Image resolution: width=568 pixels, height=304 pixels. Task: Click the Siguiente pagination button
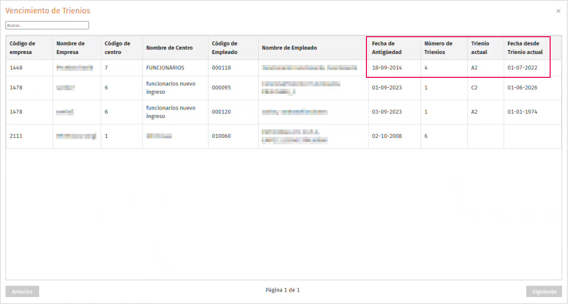pyautogui.click(x=544, y=292)
